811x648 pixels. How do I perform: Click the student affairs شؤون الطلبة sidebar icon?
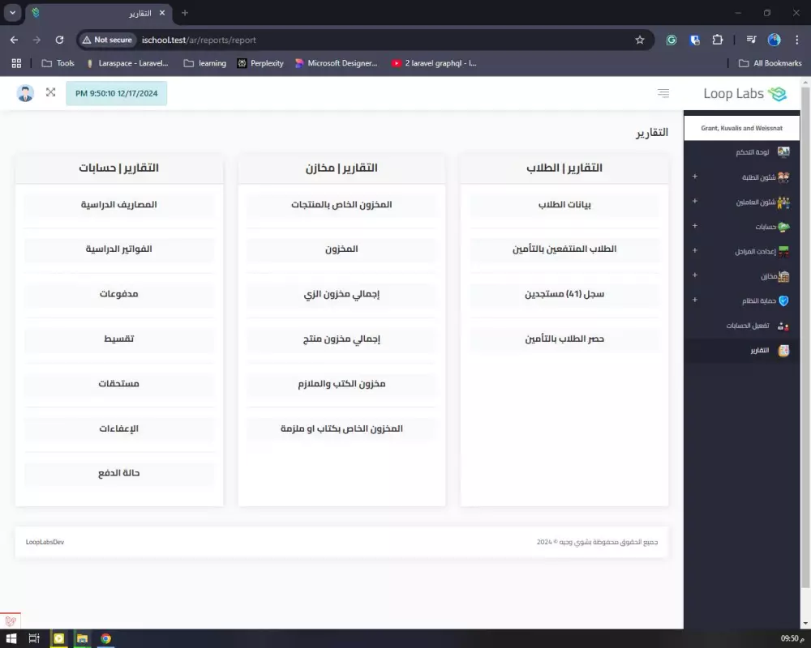click(783, 177)
